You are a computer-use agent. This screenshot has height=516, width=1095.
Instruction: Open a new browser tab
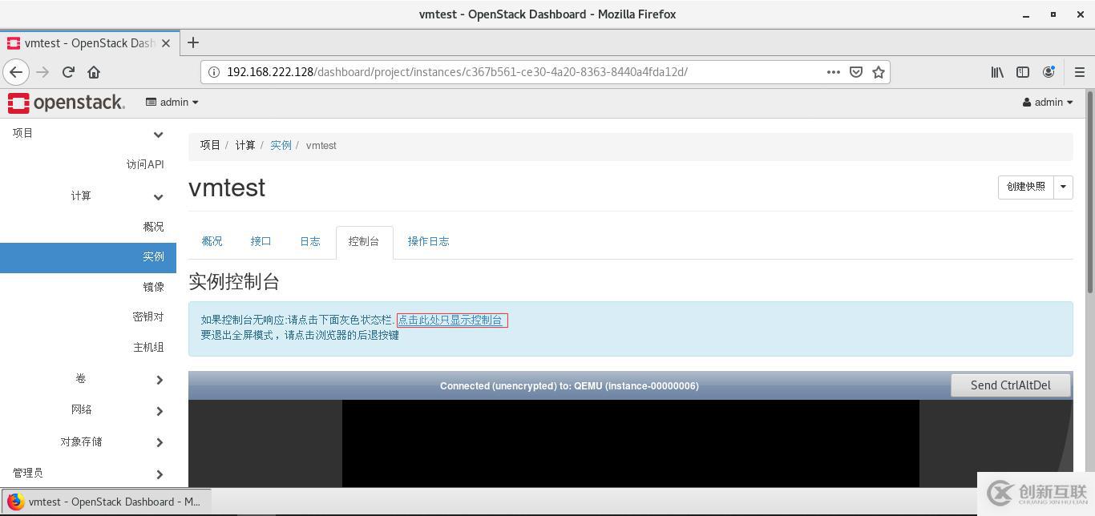point(193,42)
